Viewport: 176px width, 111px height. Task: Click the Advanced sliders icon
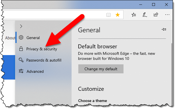coord(21,71)
